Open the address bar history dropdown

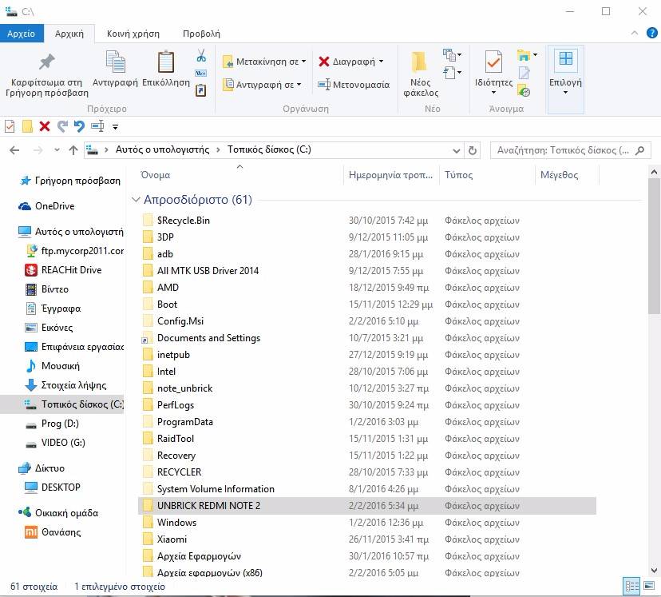click(456, 150)
